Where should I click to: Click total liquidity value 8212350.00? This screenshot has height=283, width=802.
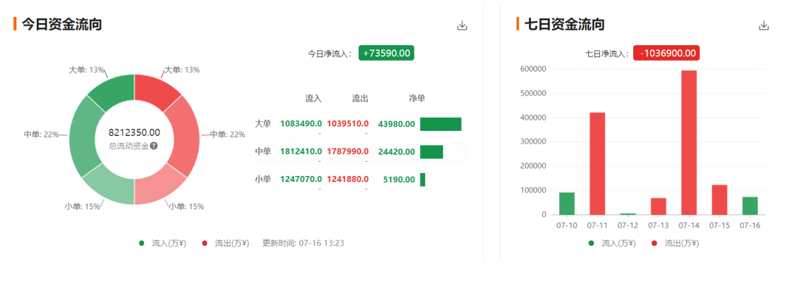[x=134, y=133]
